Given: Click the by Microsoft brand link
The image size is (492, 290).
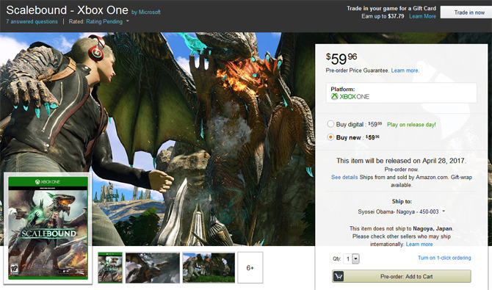Looking at the screenshot, I should pyautogui.click(x=146, y=12).
